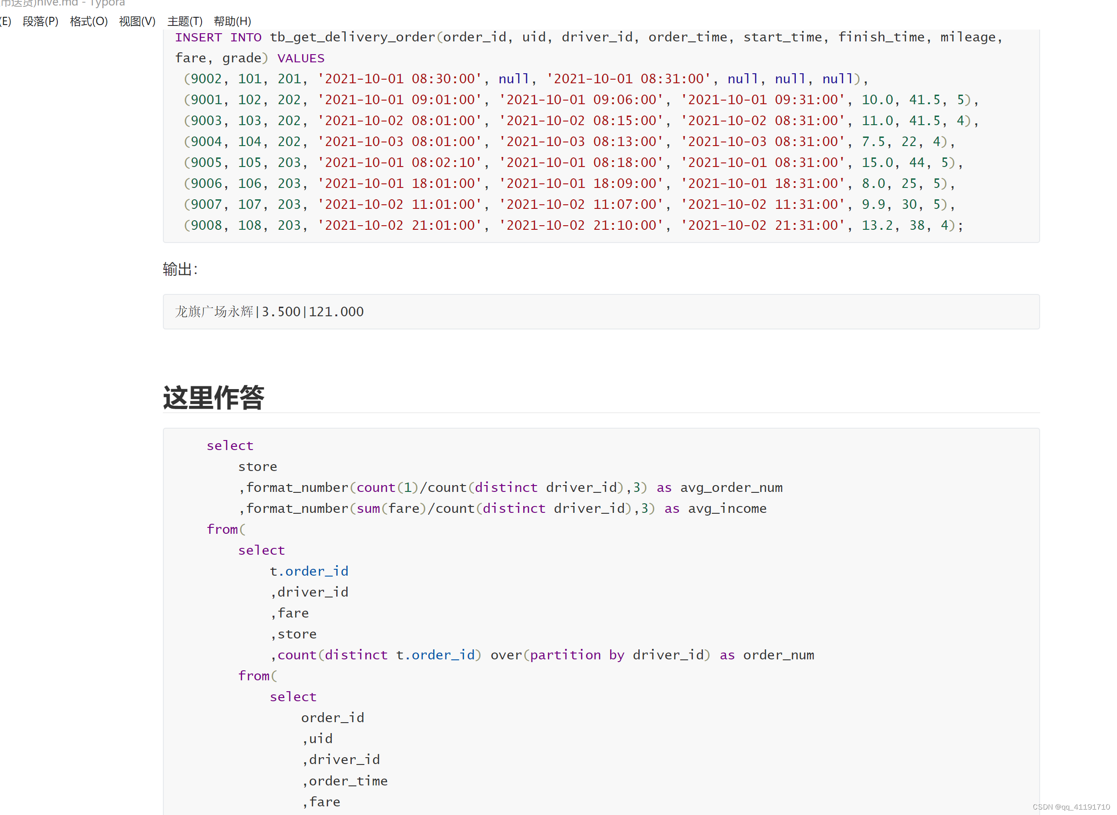Open the 帮助(H) menu
The height and width of the screenshot is (815, 1117).
[232, 21]
